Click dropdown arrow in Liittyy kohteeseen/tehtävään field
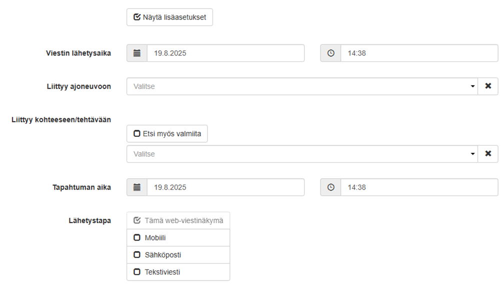 click(472, 154)
